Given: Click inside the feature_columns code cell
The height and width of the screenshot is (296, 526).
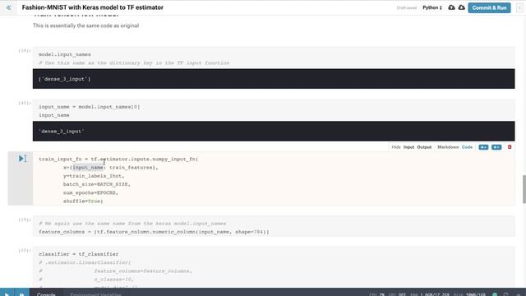Looking at the screenshot, I should (274, 227).
